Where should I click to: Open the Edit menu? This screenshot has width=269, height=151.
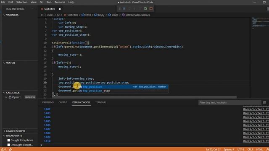[11, 2]
